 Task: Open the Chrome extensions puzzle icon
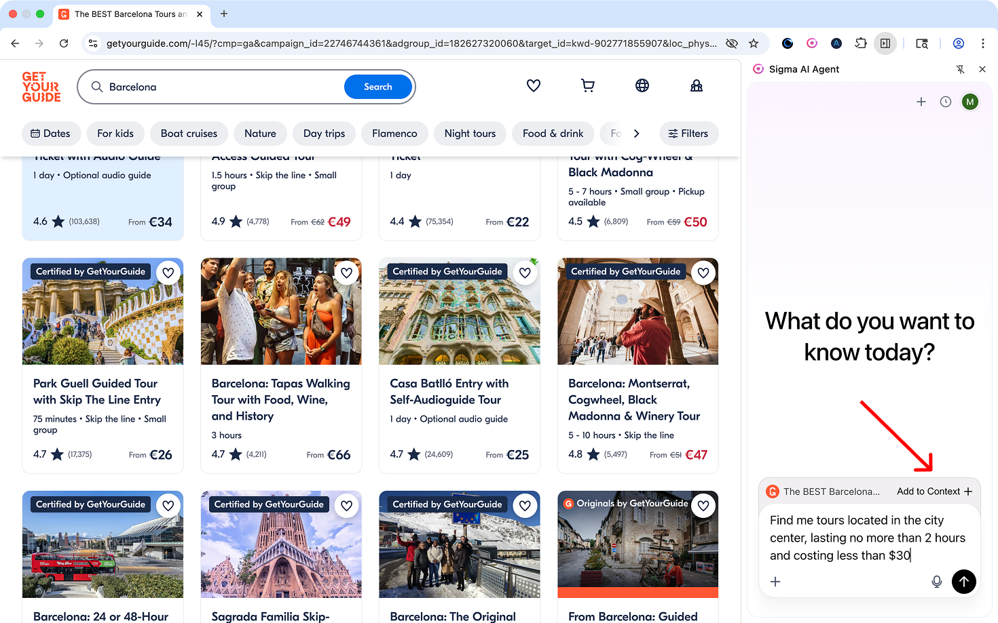click(861, 43)
